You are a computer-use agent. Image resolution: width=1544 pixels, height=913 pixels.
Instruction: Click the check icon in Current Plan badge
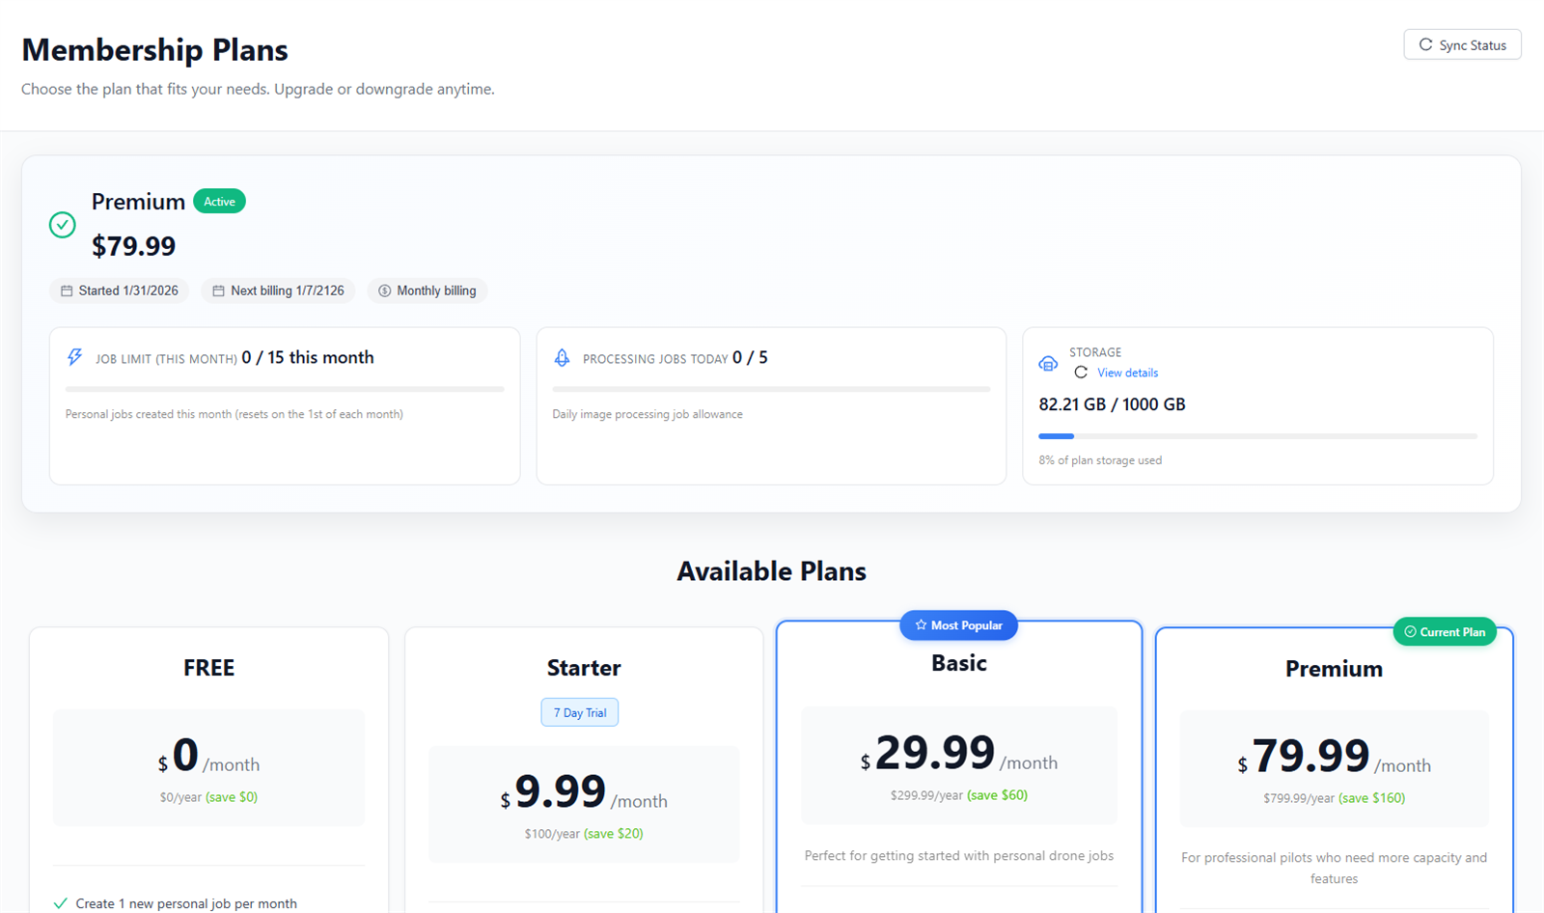click(x=1410, y=632)
